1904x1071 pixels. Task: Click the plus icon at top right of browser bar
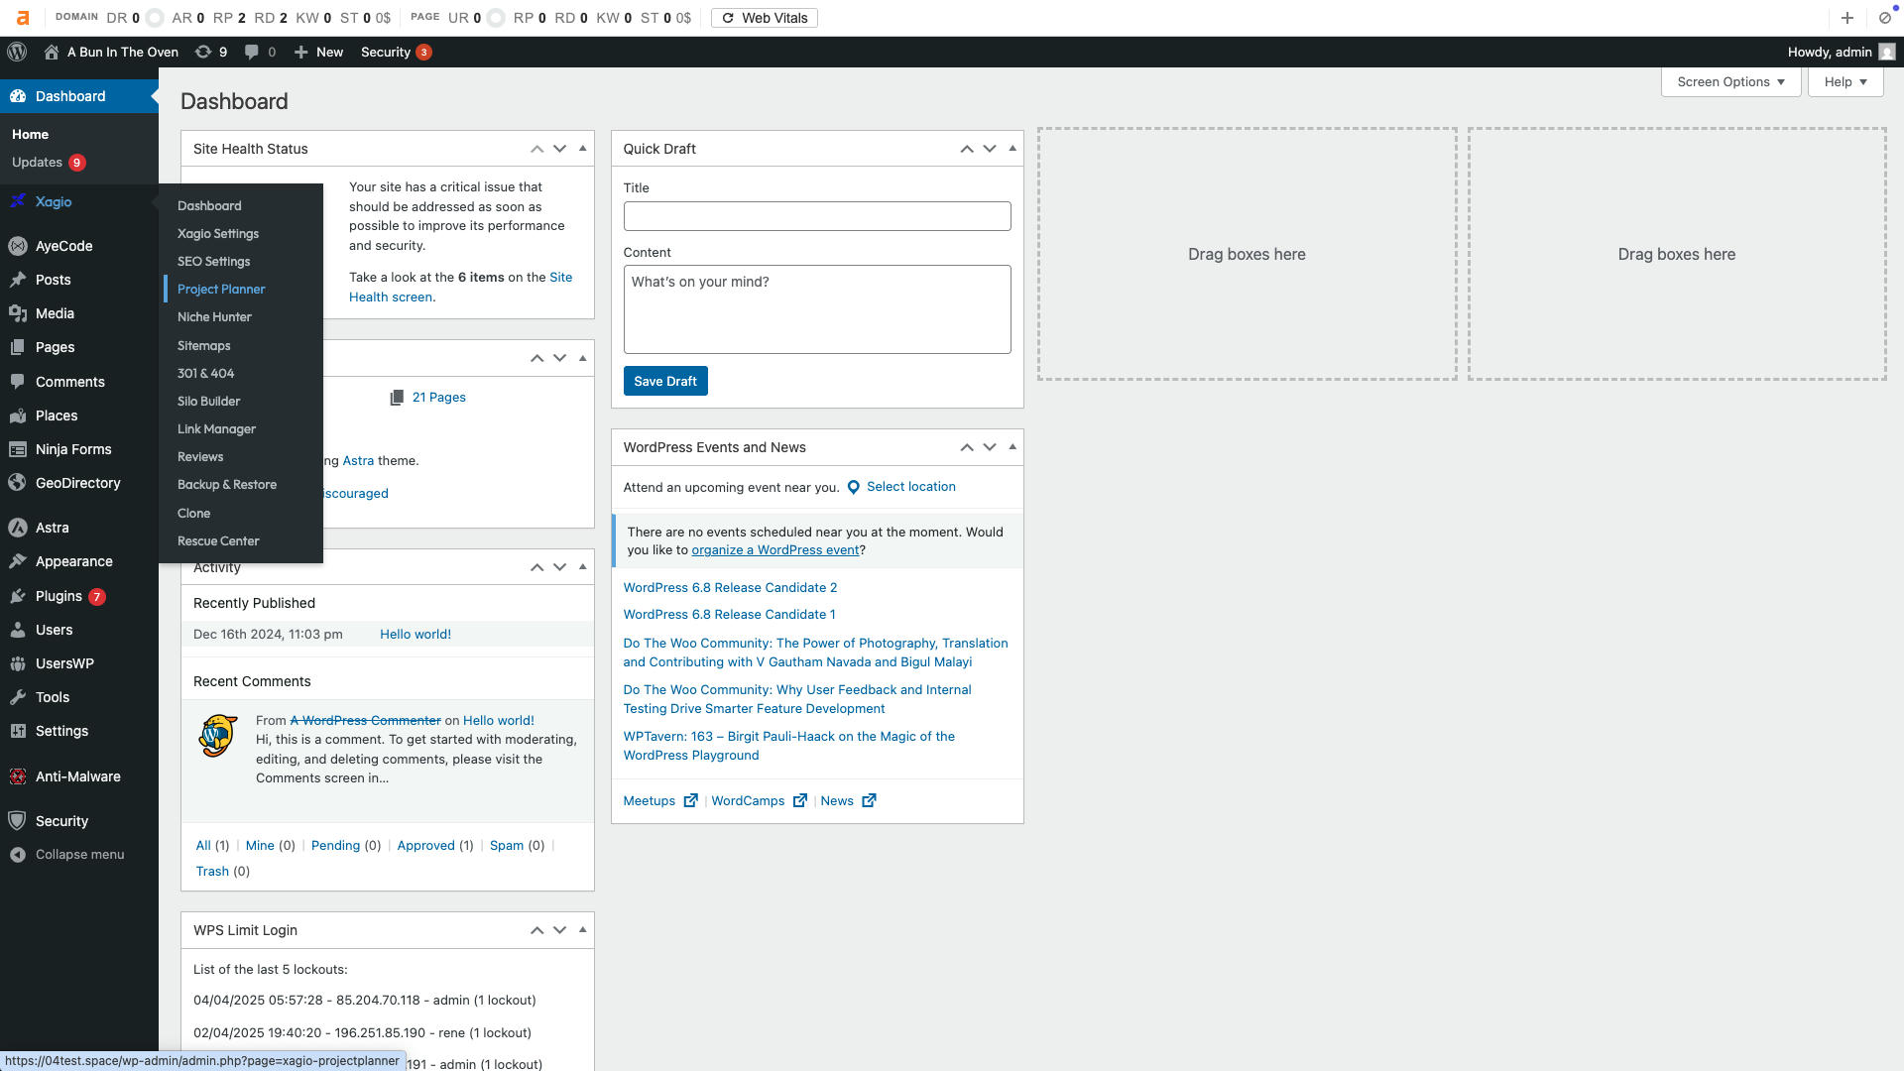tap(1846, 18)
